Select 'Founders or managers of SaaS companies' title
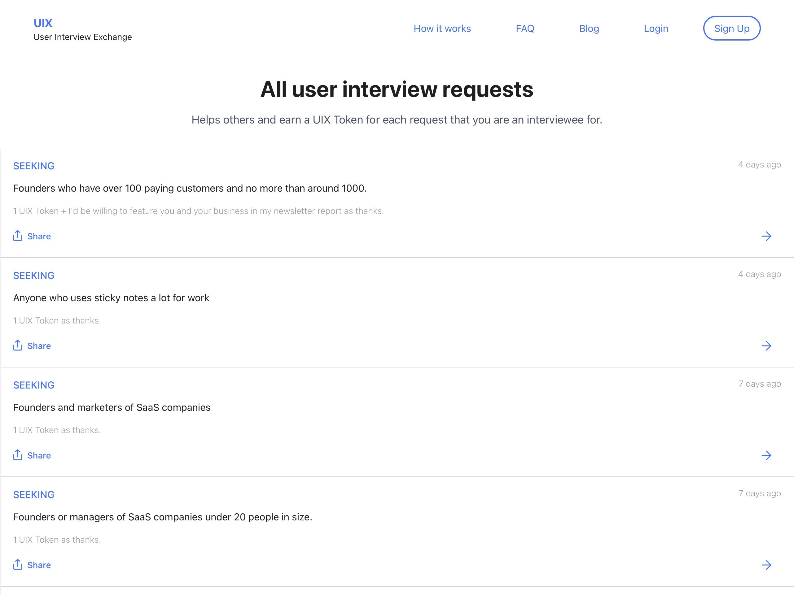The image size is (794, 595). [x=163, y=517]
